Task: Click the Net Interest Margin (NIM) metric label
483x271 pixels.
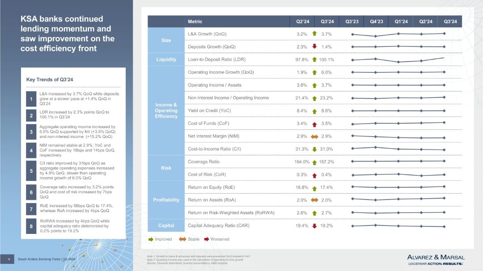Action: (213, 136)
